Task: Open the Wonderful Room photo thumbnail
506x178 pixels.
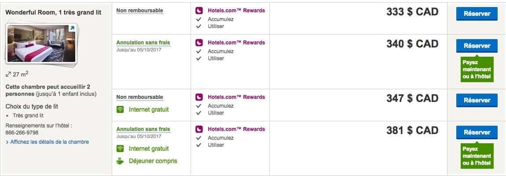Action: [x=42, y=44]
